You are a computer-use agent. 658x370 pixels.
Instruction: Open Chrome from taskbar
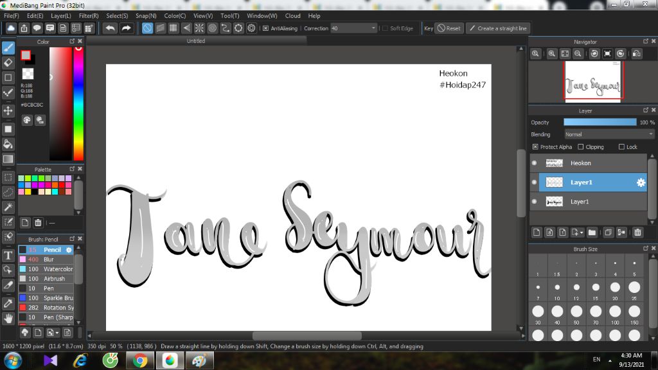[x=140, y=360]
